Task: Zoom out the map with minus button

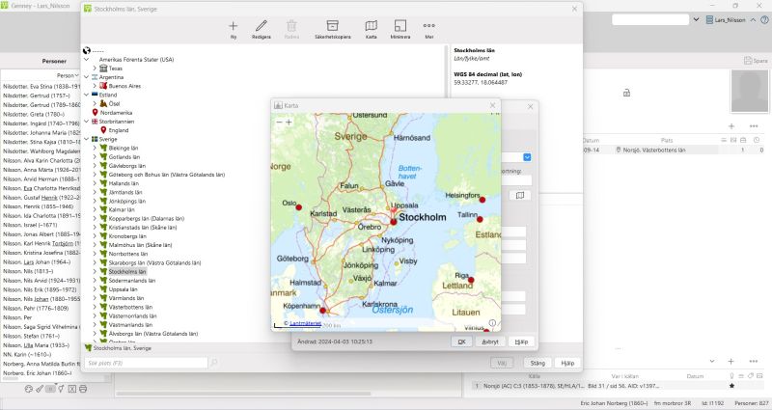Action: click(x=279, y=123)
